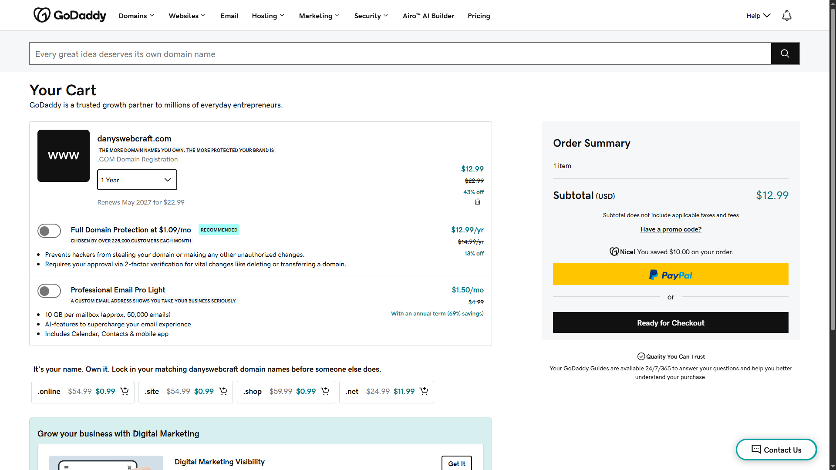Click the 43% off label
The image size is (836, 470).
(473, 192)
